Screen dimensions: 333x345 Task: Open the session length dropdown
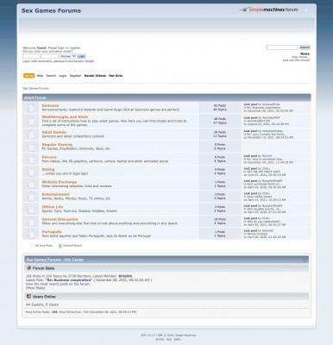pyautogui.click(x=68, y=56)
